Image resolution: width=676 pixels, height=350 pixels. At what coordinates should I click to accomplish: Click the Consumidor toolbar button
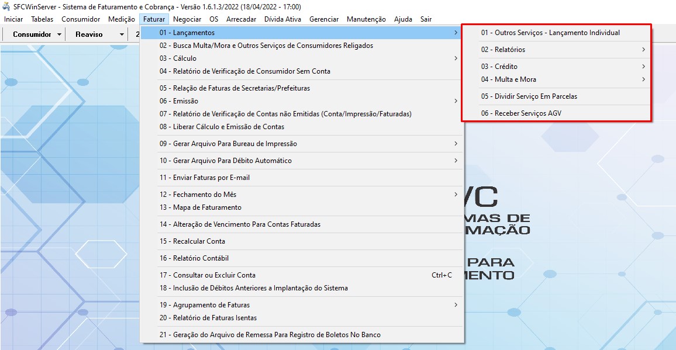point(32,34)
